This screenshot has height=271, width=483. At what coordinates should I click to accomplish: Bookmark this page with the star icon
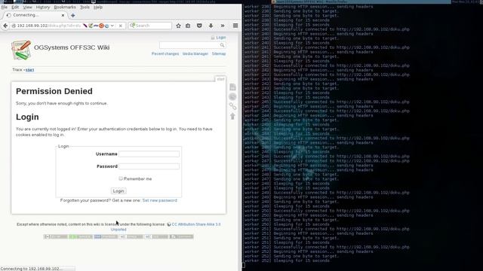tap(178, 26)
